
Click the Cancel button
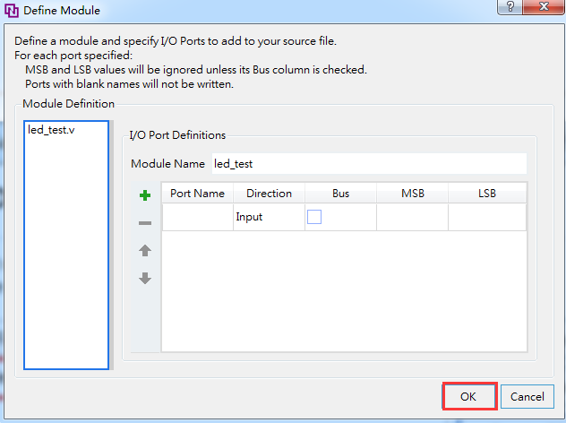coord(527,396)
